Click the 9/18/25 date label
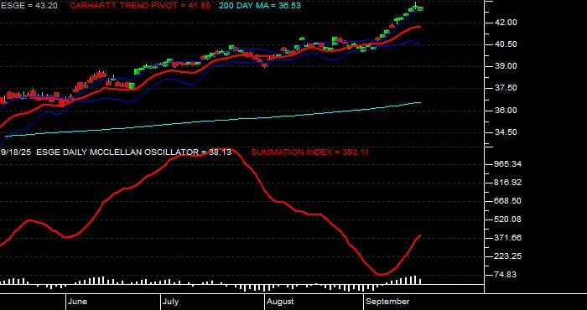The image size is (587, 310). tap(17, 152)
